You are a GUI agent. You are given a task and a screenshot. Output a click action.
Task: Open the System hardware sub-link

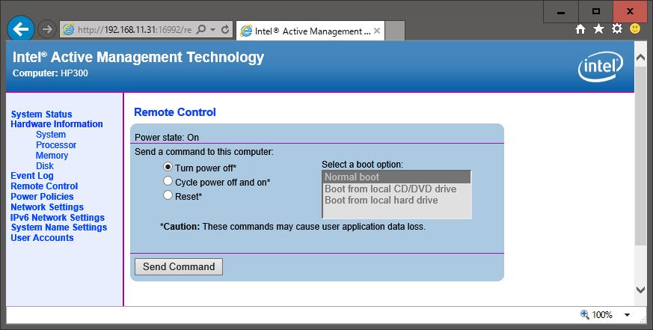[x=51, y=135]
